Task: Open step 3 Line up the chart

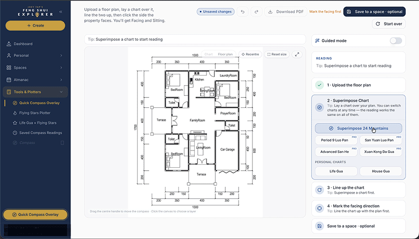Action: click(358, 190)
